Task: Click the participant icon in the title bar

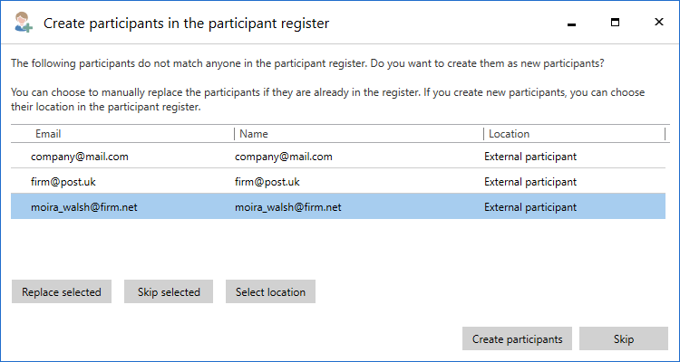Action: click(24, 23)
